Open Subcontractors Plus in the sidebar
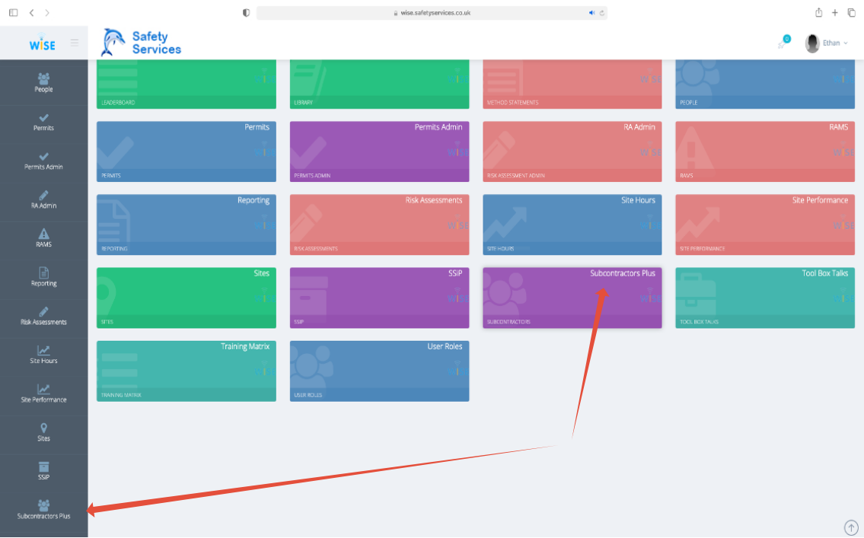The image size is (864, 538). [43, 510]
